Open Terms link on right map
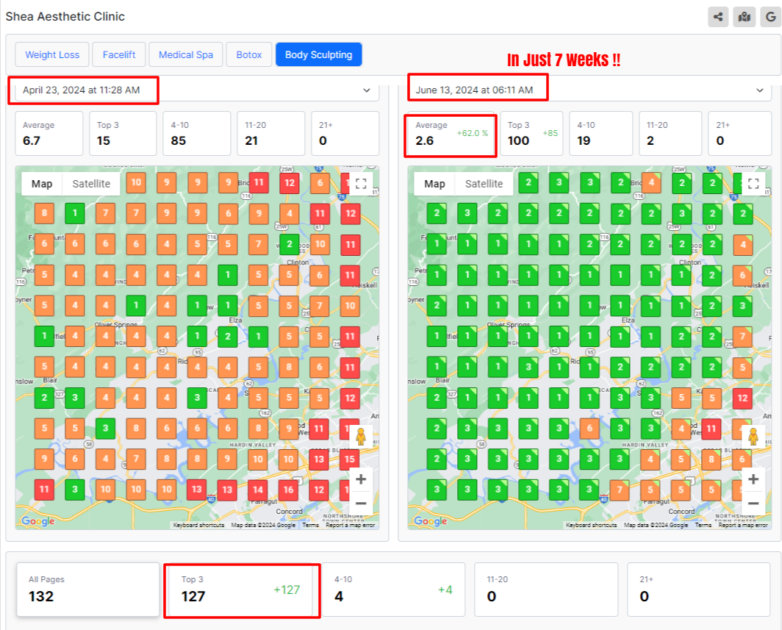 (703, 525)
